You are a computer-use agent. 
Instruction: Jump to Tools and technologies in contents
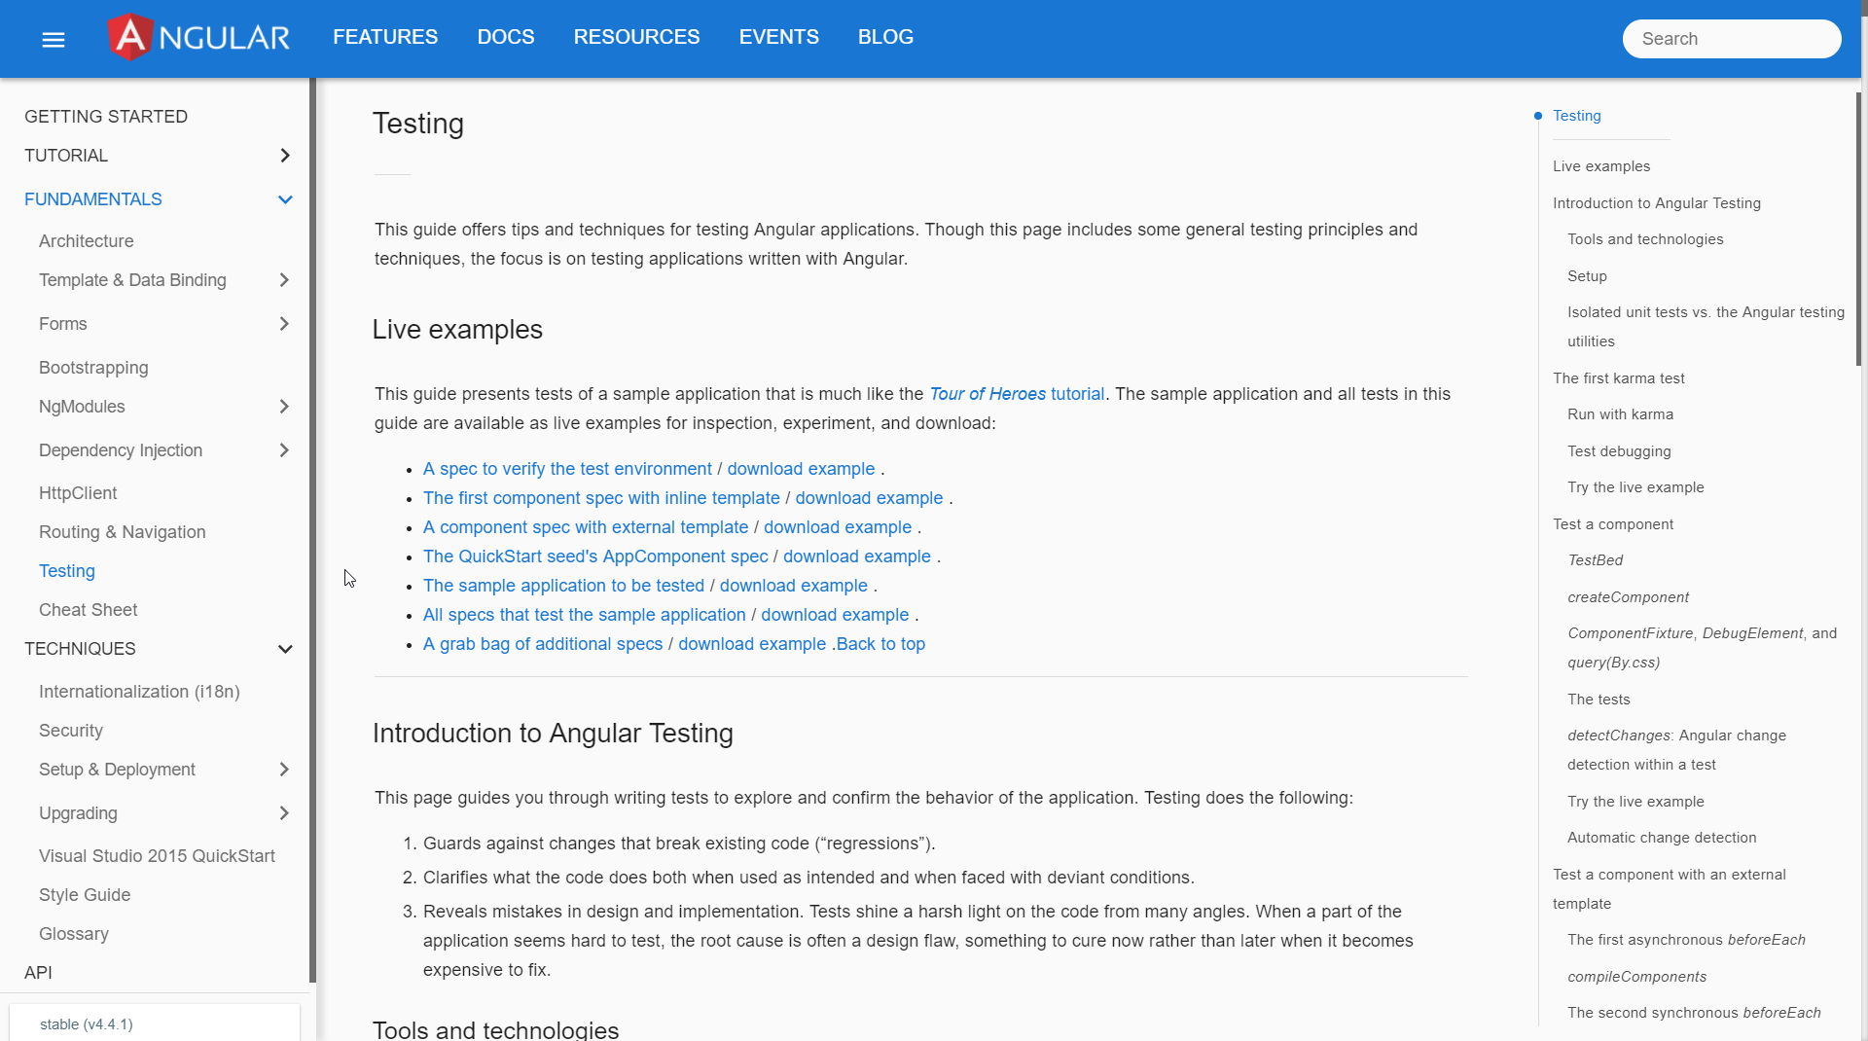pyautogui.click(x=1645, y=239)
